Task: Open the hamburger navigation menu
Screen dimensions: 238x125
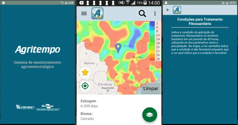Action: (84, 14)
